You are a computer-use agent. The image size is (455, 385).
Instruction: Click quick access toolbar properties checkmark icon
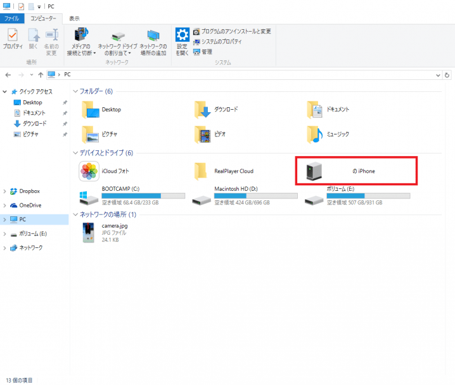click(21, 6)
